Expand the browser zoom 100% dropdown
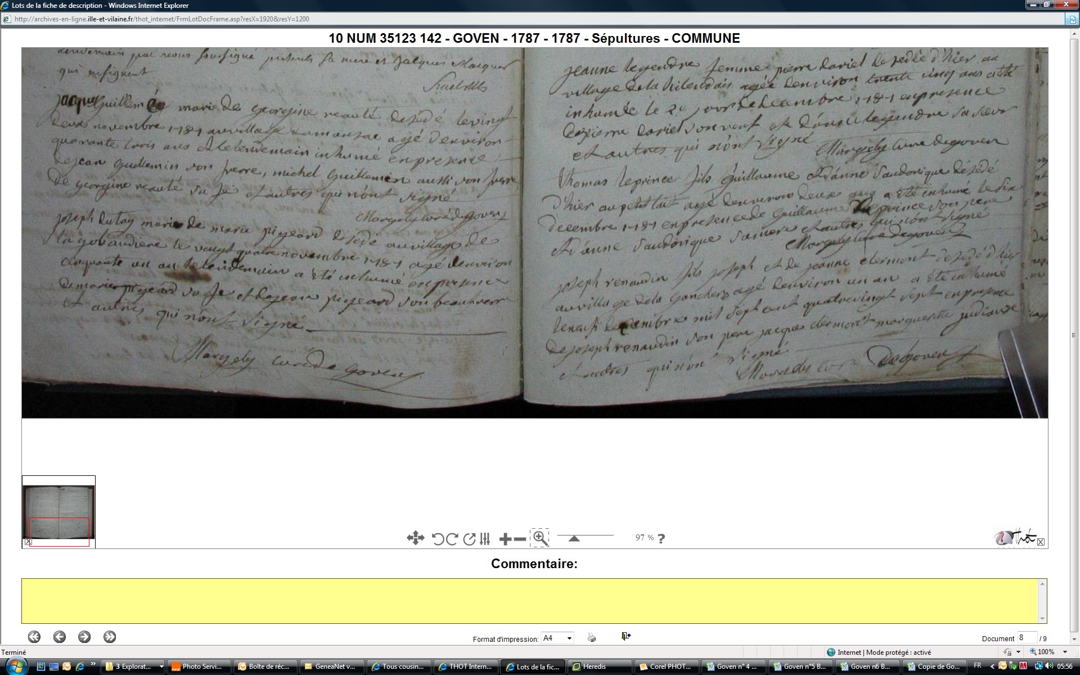The width and height of the screenshot is (1080, 675). (x=1065, y=652)
